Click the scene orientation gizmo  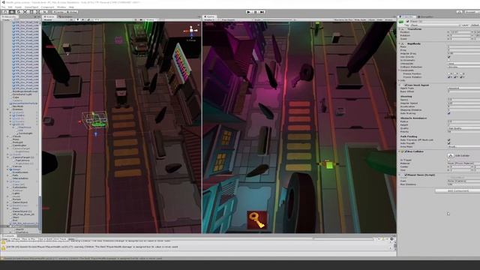191,31
